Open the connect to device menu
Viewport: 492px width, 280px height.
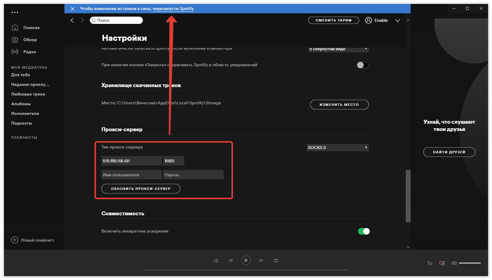[x=442, y=263]
